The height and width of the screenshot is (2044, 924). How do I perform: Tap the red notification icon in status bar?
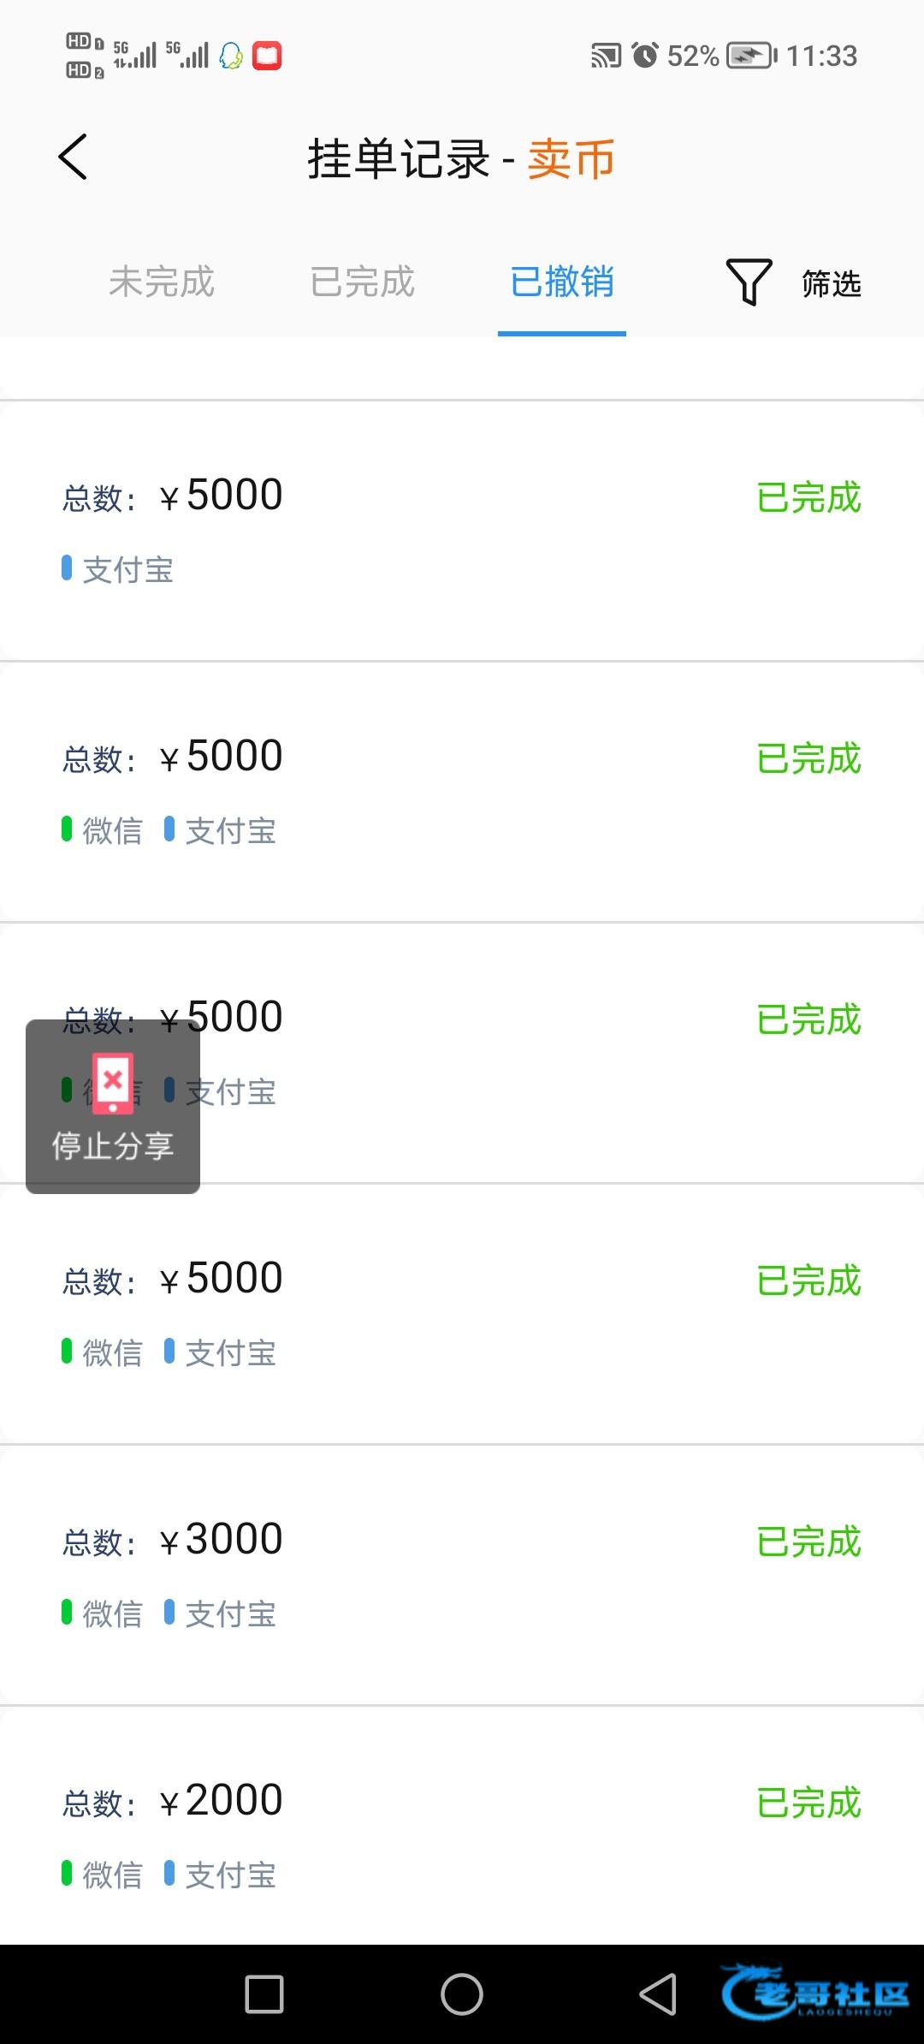point(267,56)
